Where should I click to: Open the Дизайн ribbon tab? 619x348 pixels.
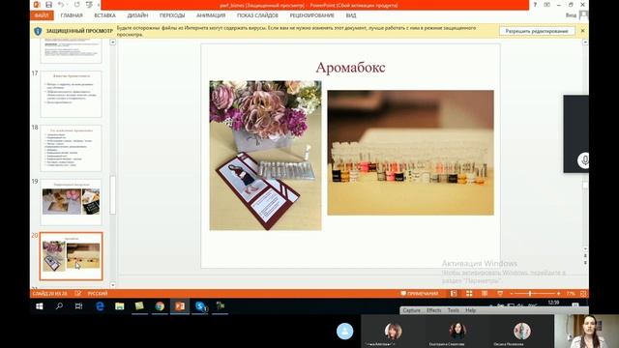[137, 15]
